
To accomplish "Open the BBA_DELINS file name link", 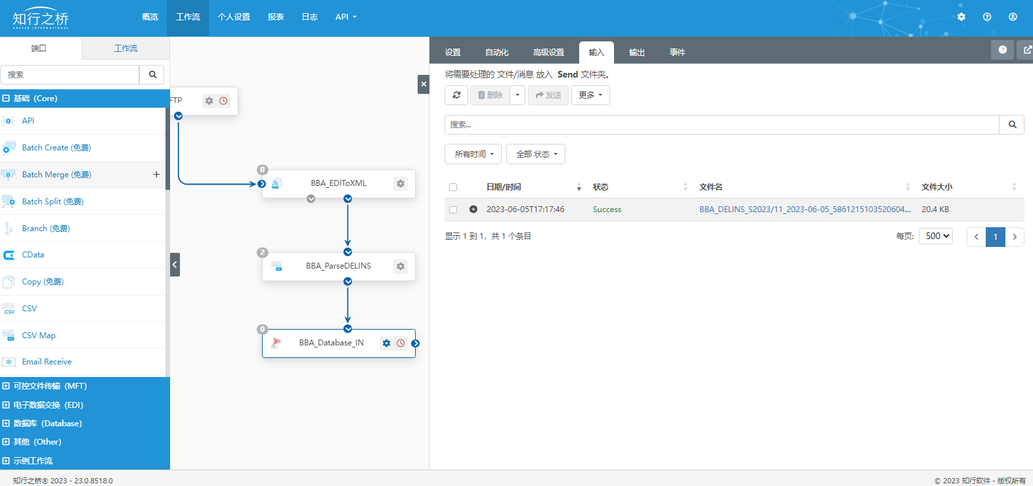I will tap(804, 210).
